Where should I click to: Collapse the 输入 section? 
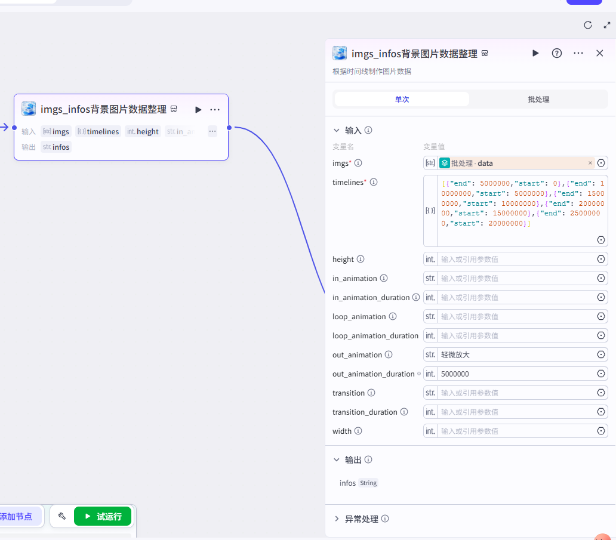[337, 130]
